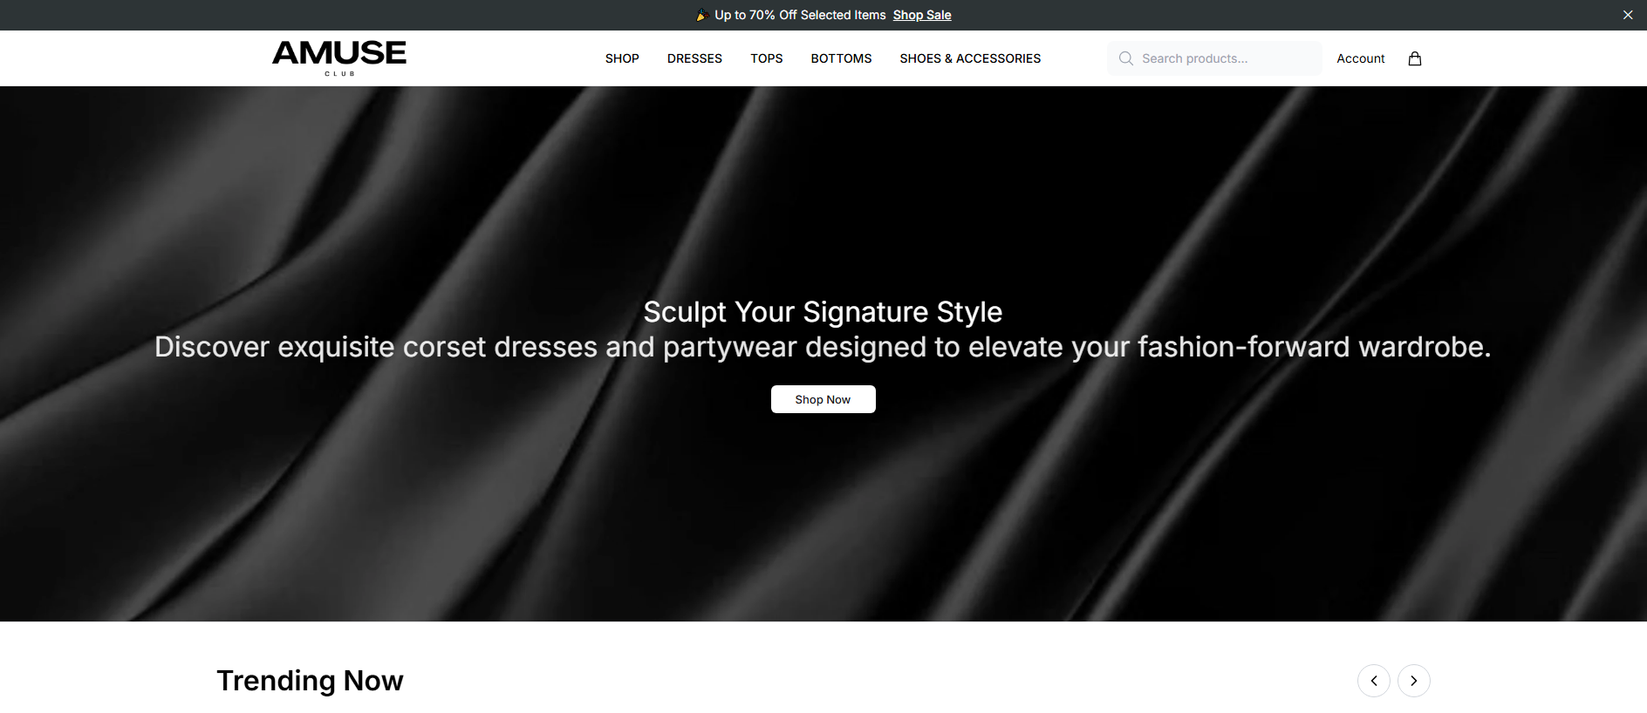Open the SHOES & ACCESSORIES menu
The height and width of the screenshot is (713, 1647).
970,58
